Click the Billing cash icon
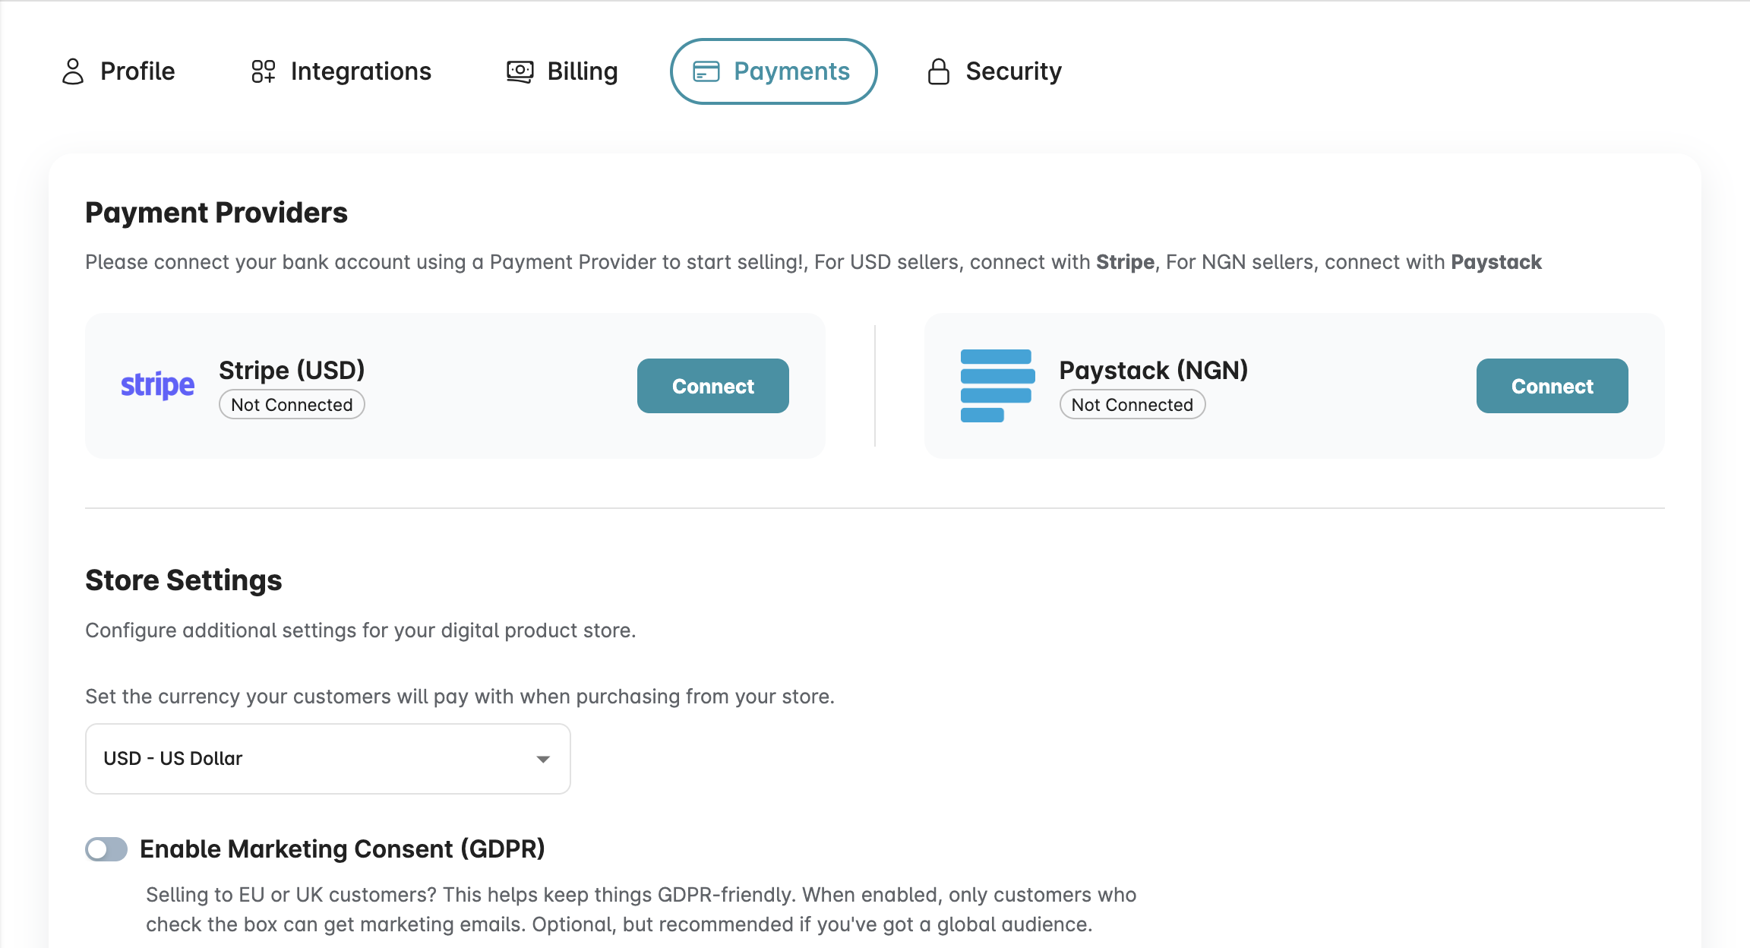 520,71
